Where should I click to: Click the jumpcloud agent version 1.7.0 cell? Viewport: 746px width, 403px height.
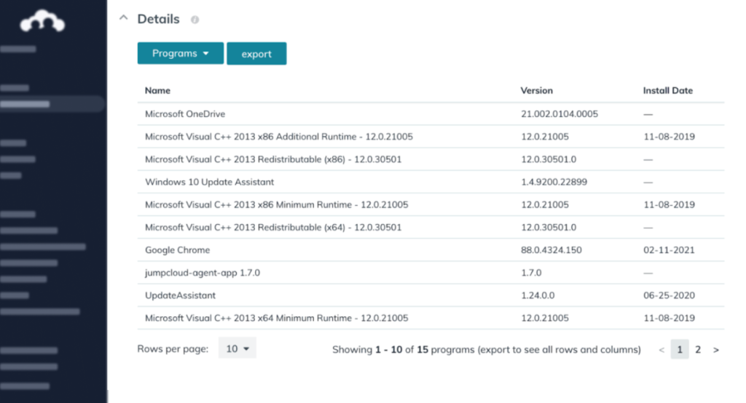[x=531, y=273]
